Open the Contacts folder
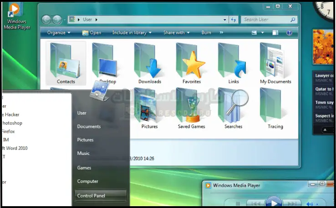The image size is (336, 208). (x=66, y=64)
